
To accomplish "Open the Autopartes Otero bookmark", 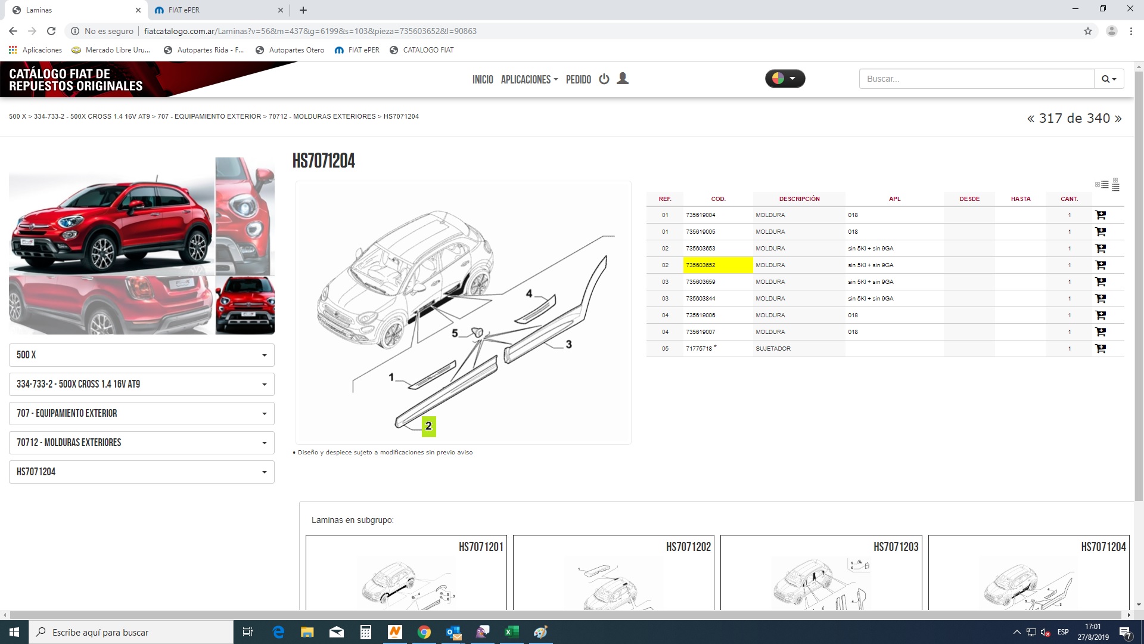I will pos(290,50).
